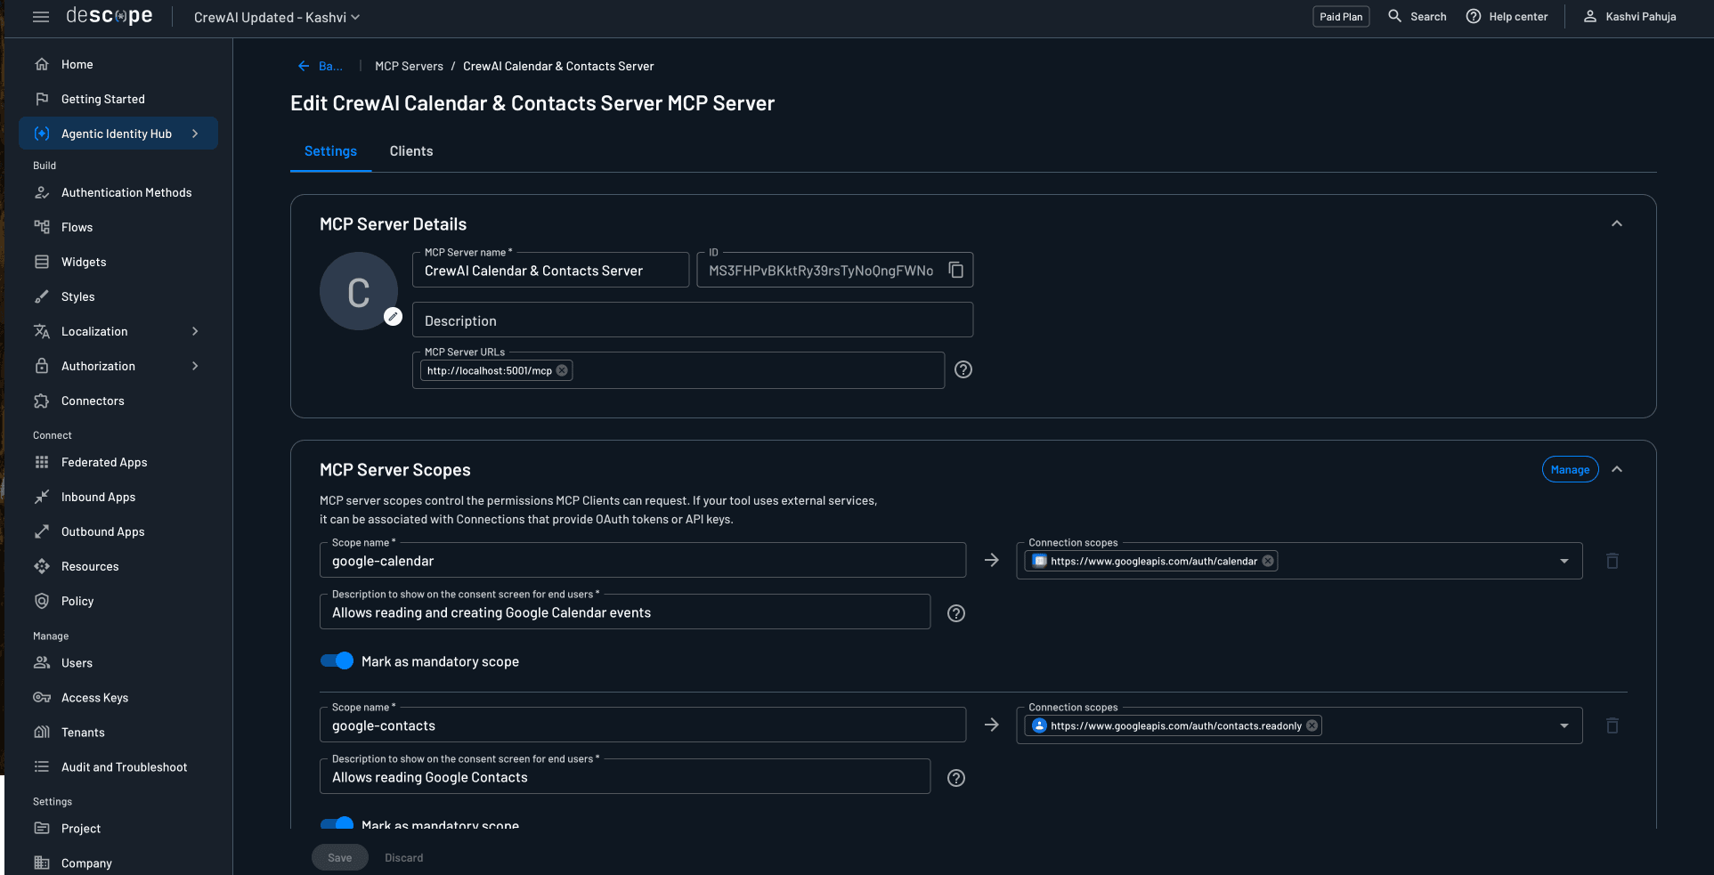Open google-contacts connection scopes dropdown

(1564, 725)
